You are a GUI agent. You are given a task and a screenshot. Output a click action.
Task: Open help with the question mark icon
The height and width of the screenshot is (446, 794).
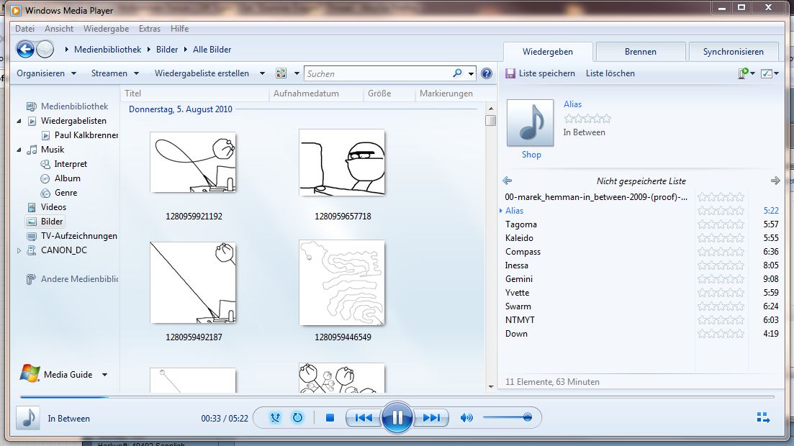pos(487,73)
